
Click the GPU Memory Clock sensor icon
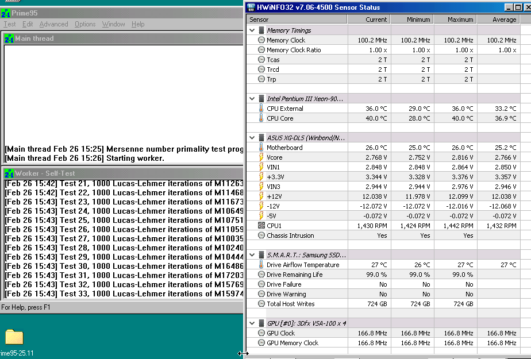point(261,343)
